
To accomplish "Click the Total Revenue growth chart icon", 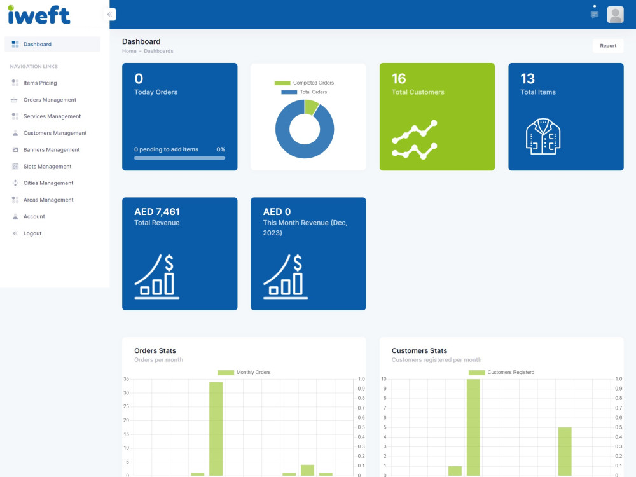I will pos(157,277).
